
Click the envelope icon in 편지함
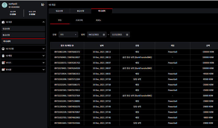tap(3, 70)
